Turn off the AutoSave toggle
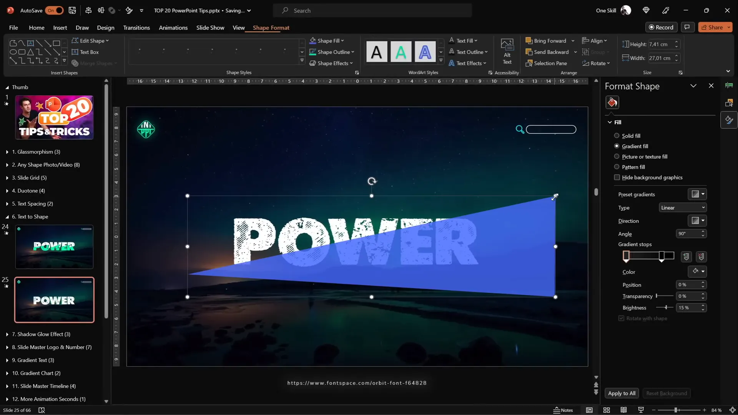The image size is (738, 415). click(x=54, y=10)
